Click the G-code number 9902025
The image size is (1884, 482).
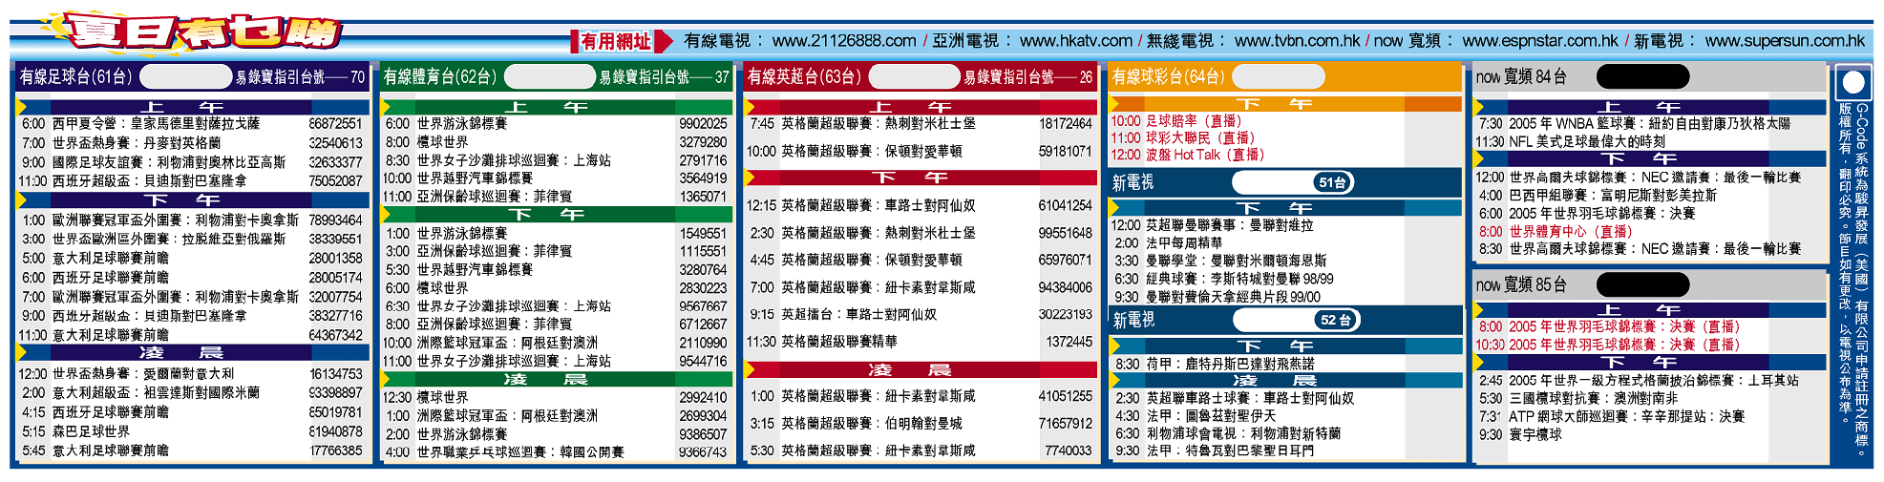(x=703, y=123)
